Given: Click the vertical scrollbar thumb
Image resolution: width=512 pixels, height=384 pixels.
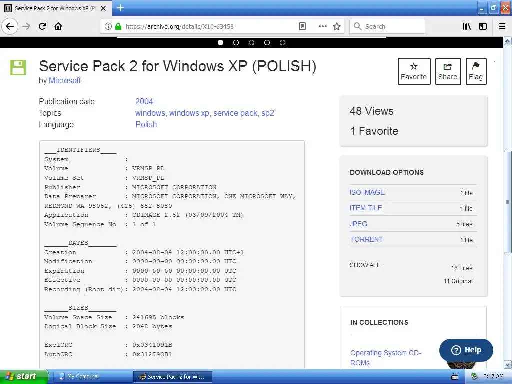Looking at the screenshot, I should (x=508, y=202).
